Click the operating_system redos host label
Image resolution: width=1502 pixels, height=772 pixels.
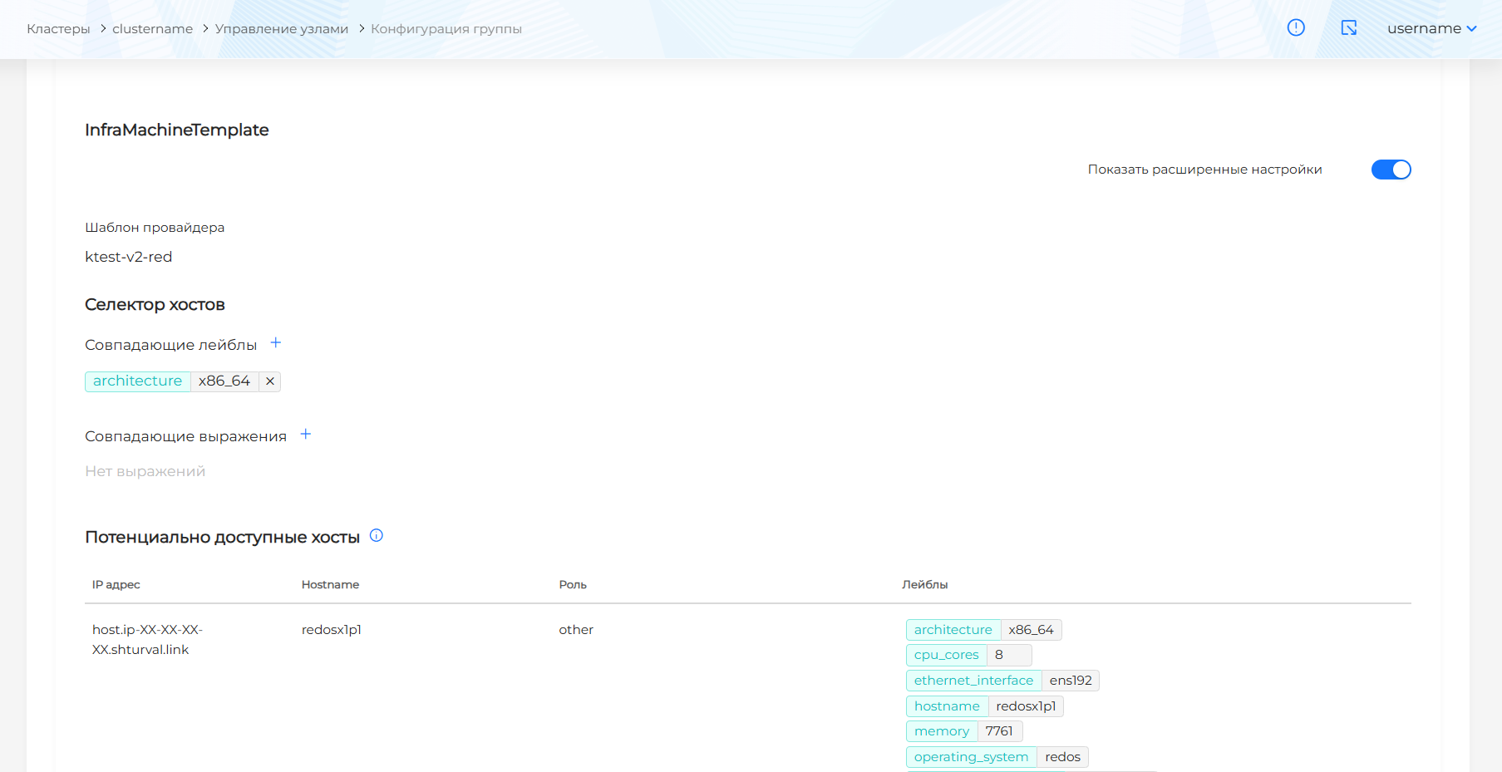tap(997, 757)
